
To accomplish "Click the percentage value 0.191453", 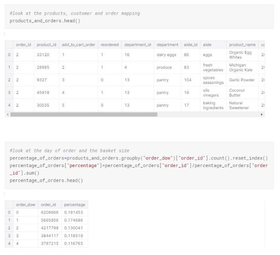I will pos(74,212).
